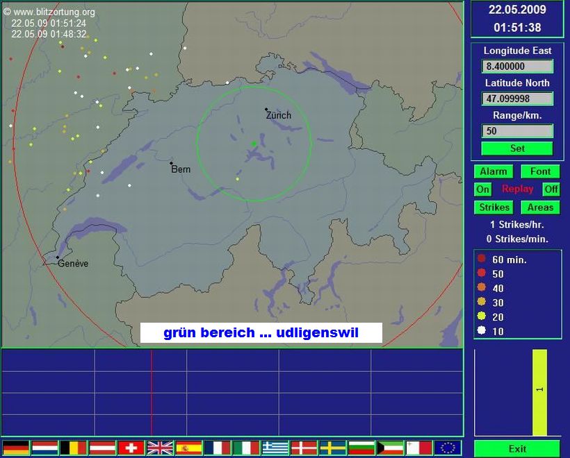
Task: Click the white 10 min. legend dot
Action: [481, 331]
